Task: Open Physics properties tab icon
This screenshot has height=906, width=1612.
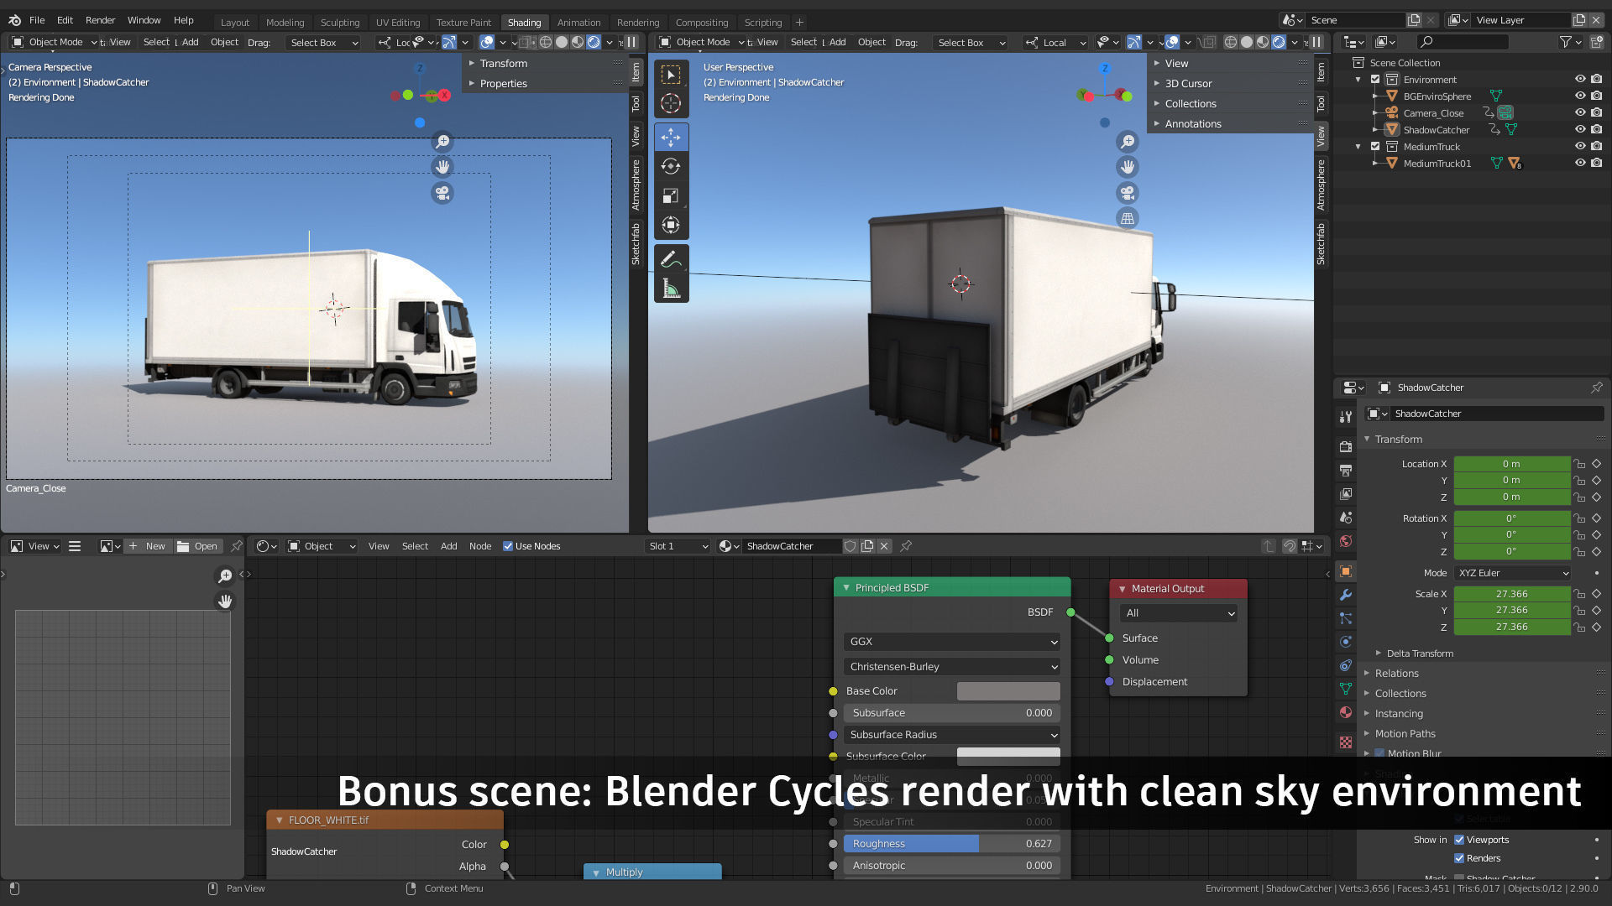Action: tap(1346, 642)
